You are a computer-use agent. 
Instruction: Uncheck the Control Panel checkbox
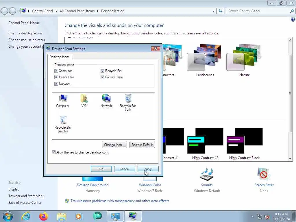coord(102,77)
